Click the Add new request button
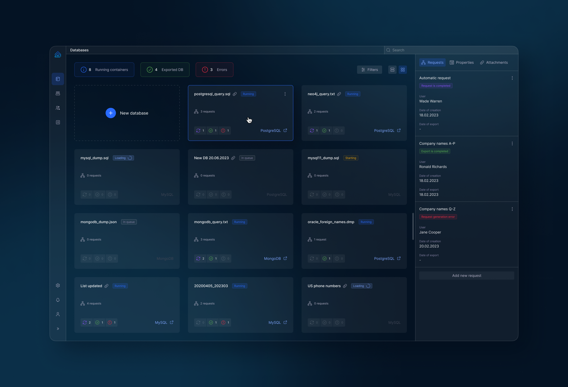 point(467,275)
